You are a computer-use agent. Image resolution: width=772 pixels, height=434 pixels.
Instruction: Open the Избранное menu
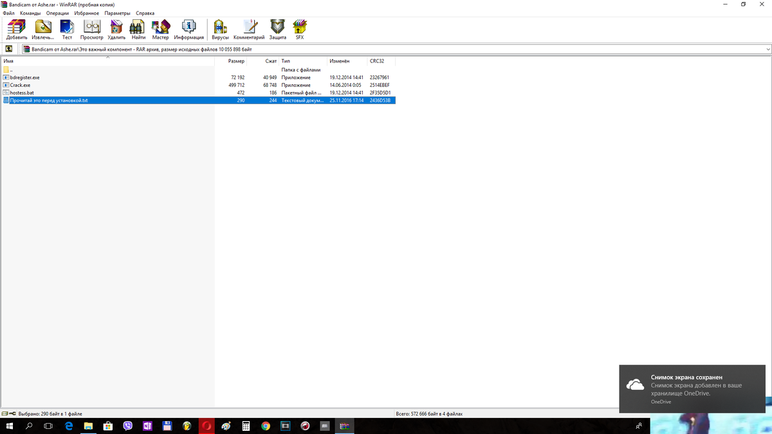point(87,13)
